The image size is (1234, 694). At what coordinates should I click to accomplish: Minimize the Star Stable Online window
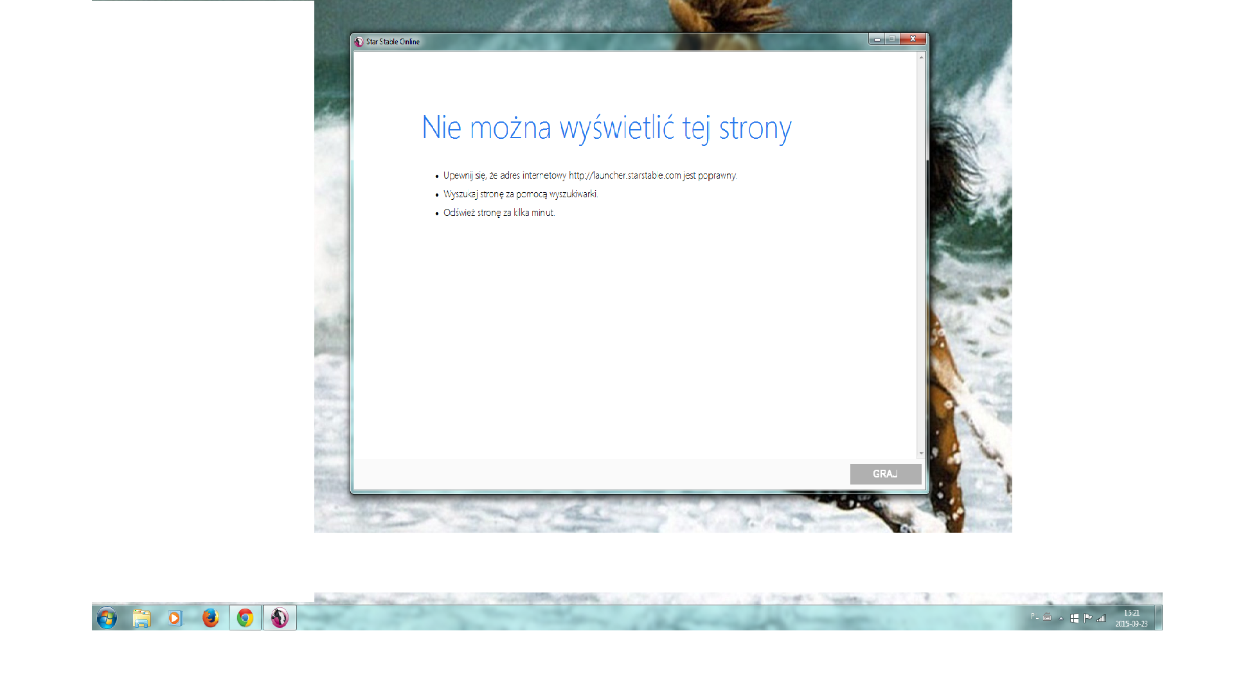tap(877, 39)
